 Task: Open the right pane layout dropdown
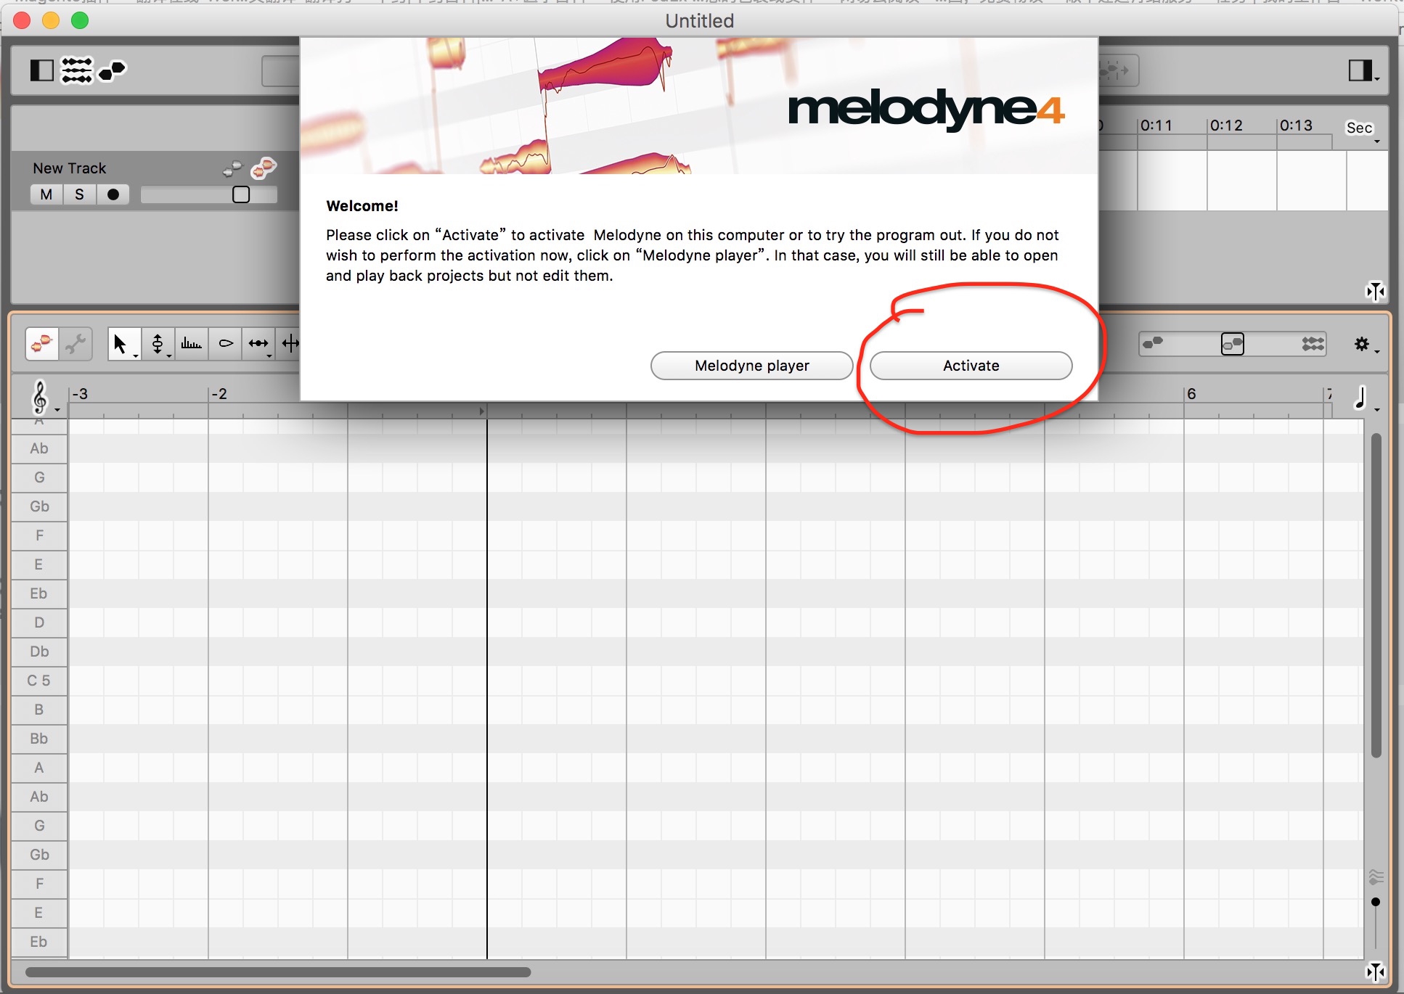point(1363,70)
